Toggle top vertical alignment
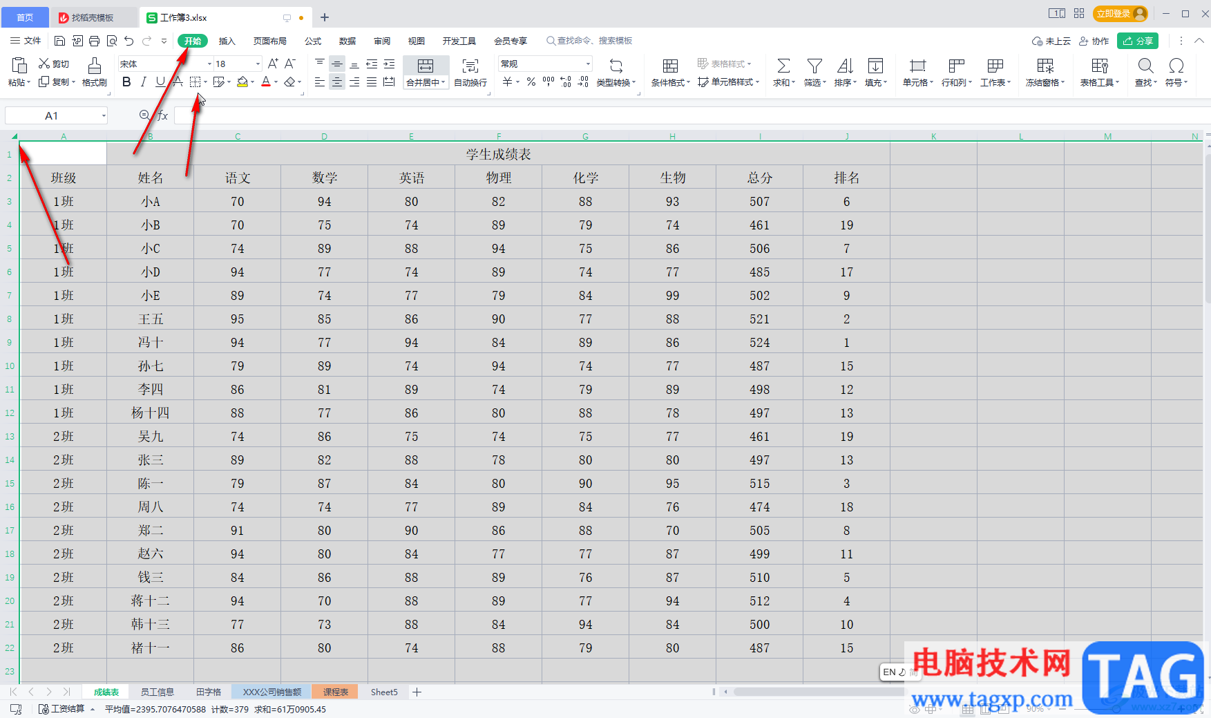Viewport: 1211px width, 718px height. (x=319, y=64)
